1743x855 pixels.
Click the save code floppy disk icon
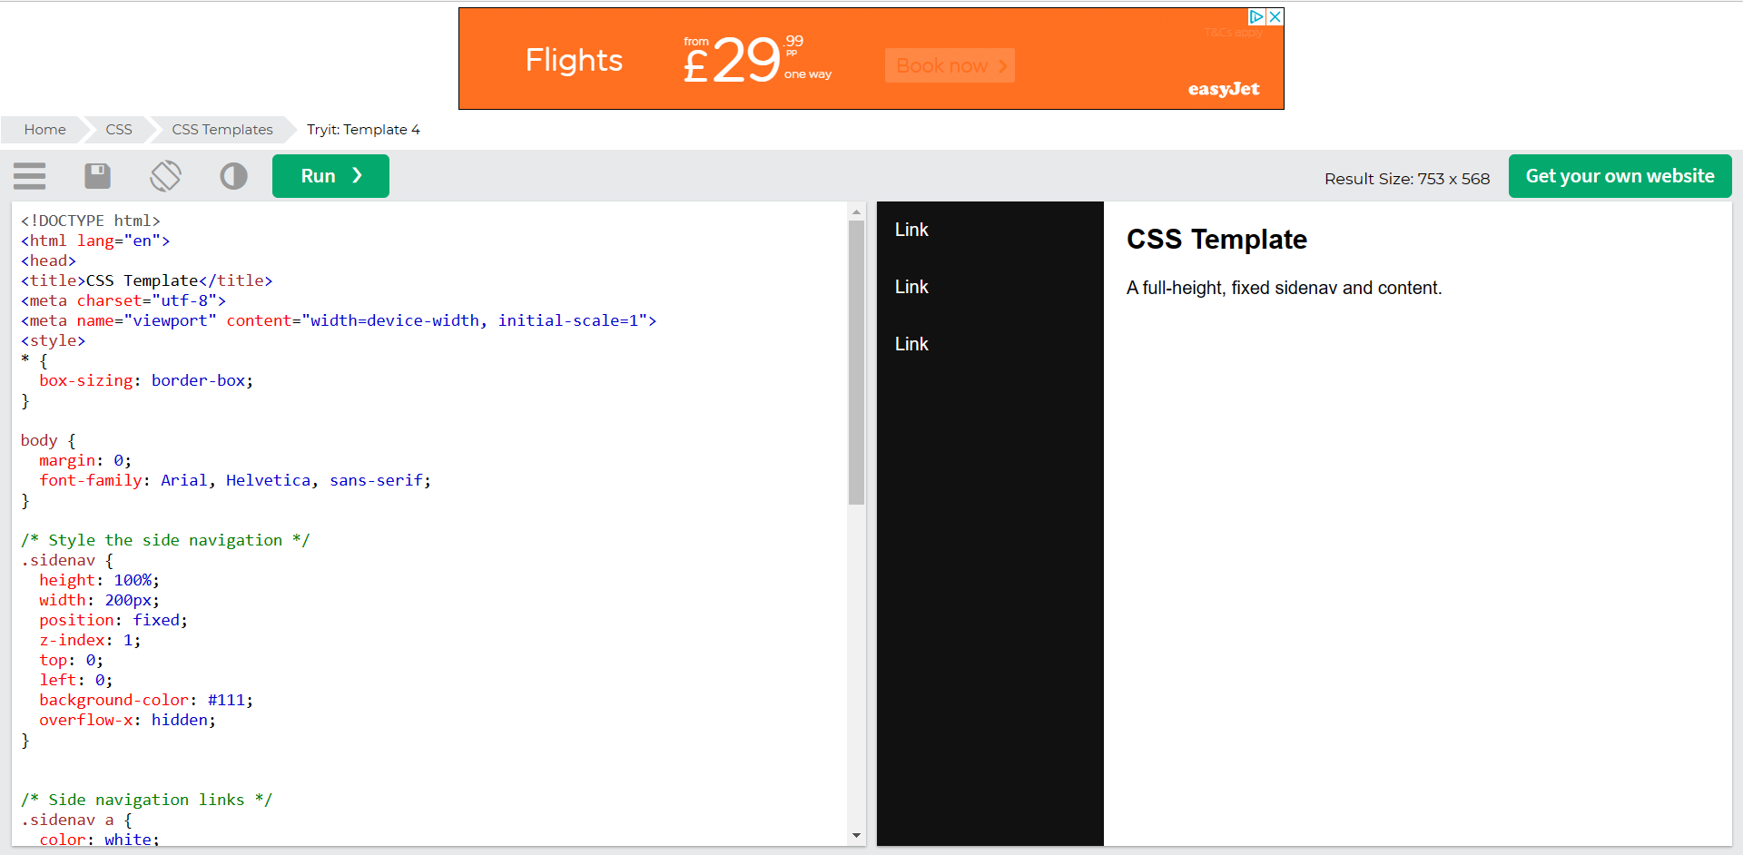click(97, 176)
